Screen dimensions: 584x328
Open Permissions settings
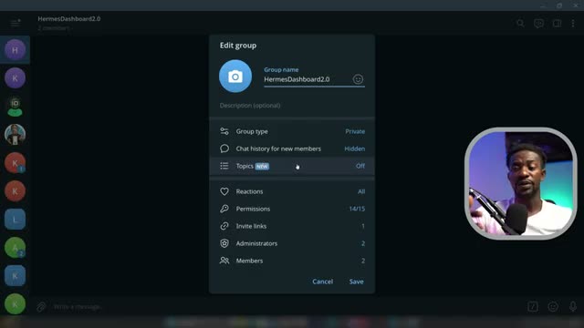click(292, 209)
